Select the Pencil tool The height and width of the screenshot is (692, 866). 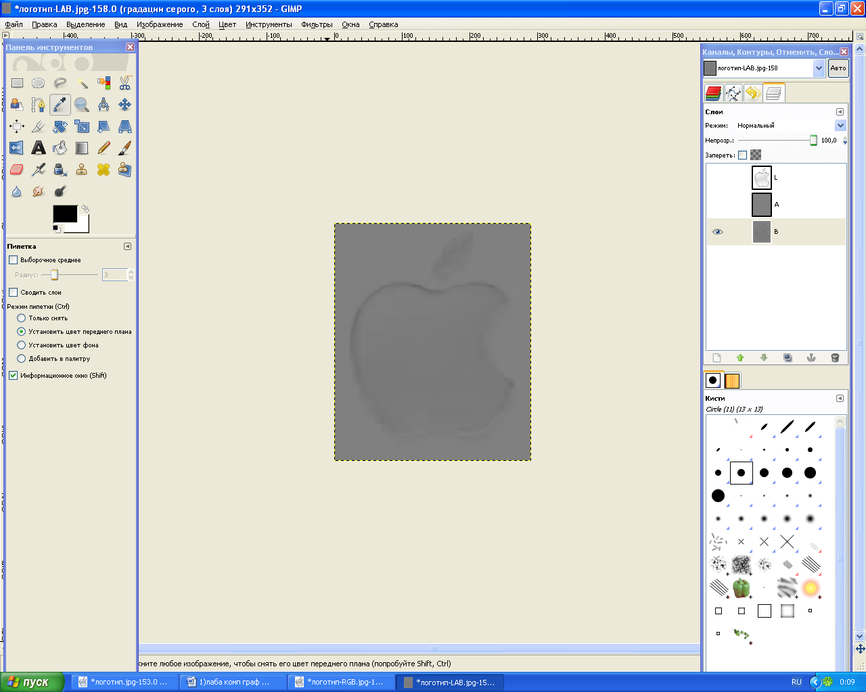[x=104, y=148]
